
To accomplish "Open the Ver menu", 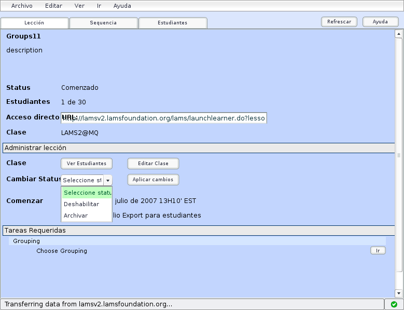I will (x=79, y=6).
